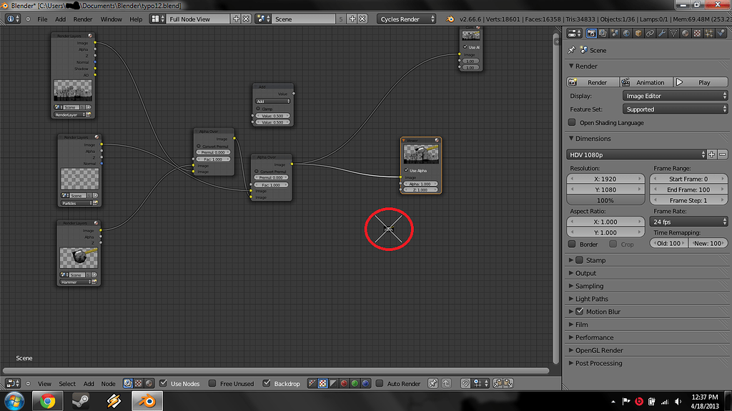Select Color and Alpha backdrop channel
This screenshot has width=732, height=411.
[312, 383]
